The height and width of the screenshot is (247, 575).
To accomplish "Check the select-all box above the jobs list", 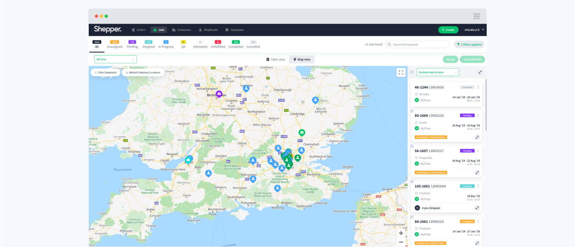I will pyautogui.click(x=412, y=72).
